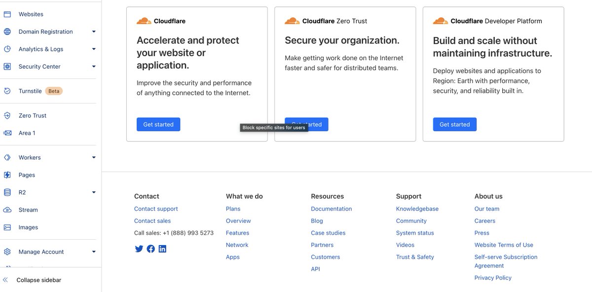The width and height of the screenshot is (592, 292).
Task: Open the Knowledgebase link
Action: 417,209
